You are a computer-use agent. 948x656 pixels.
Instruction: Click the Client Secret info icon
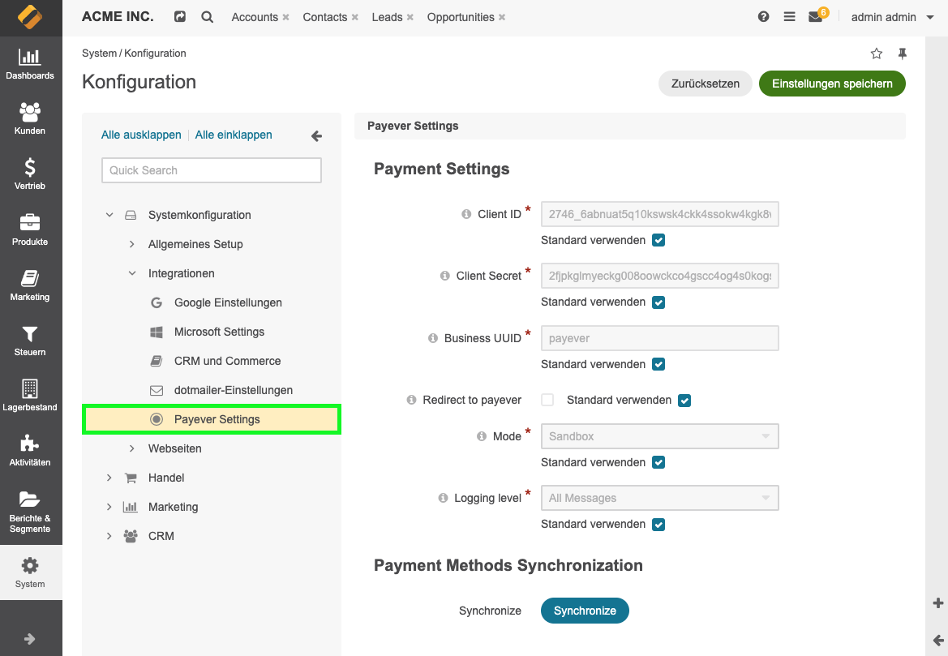445,276
